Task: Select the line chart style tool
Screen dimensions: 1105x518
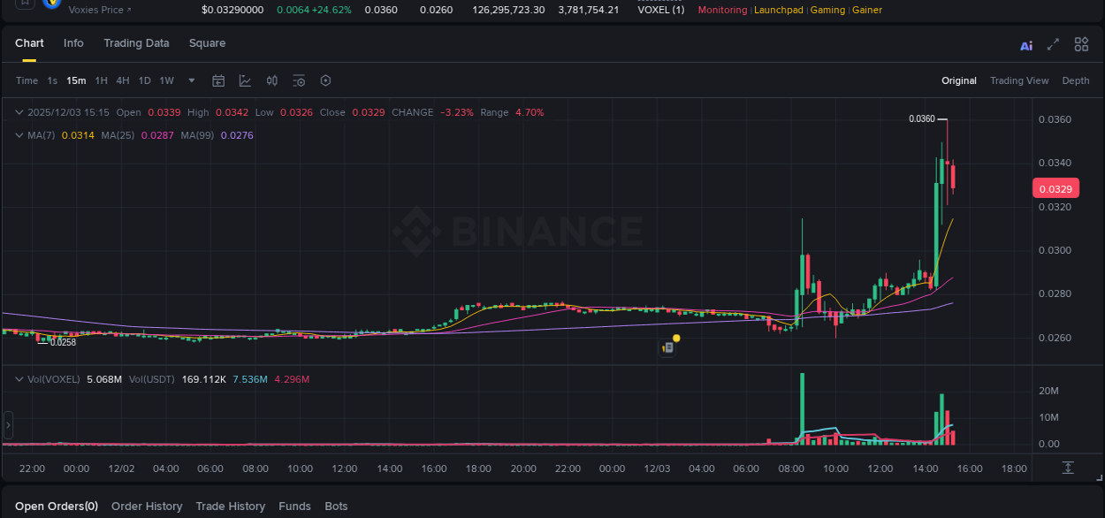Action: [245, 80]
